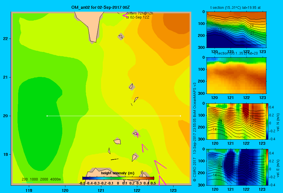Click longitude label 121 below main map
The width and height of the screenshot is (283, 193).
coord(101,190)
